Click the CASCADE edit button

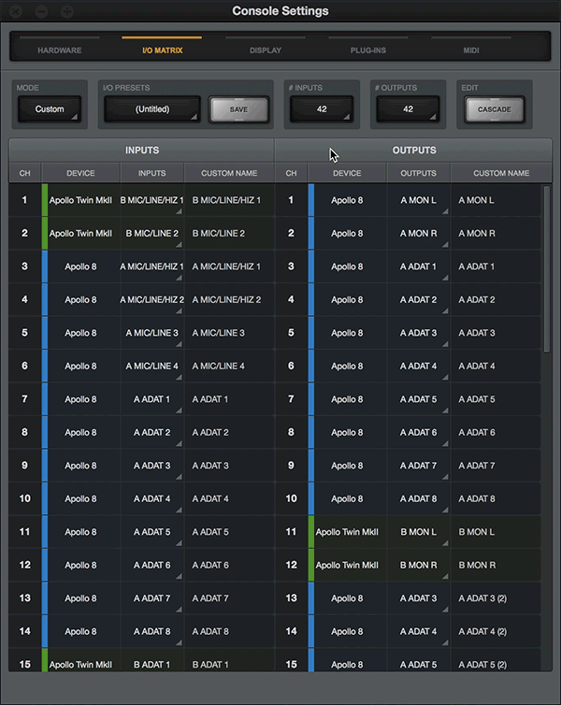(494, 109)
